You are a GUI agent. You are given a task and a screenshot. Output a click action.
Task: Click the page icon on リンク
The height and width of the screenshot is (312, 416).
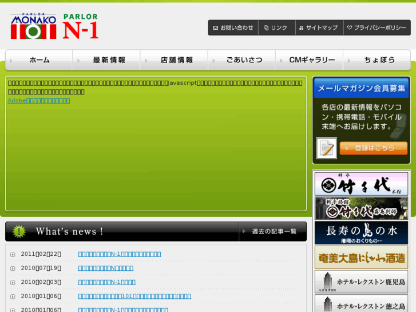click(267, 28)
